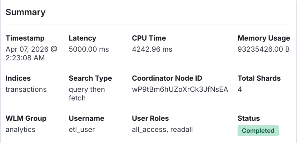Screen dimensions: 297x143
Task: Click the node ID wP9tBm6hUZoXrCk3JfNsEA
Action: pos(180,89)
